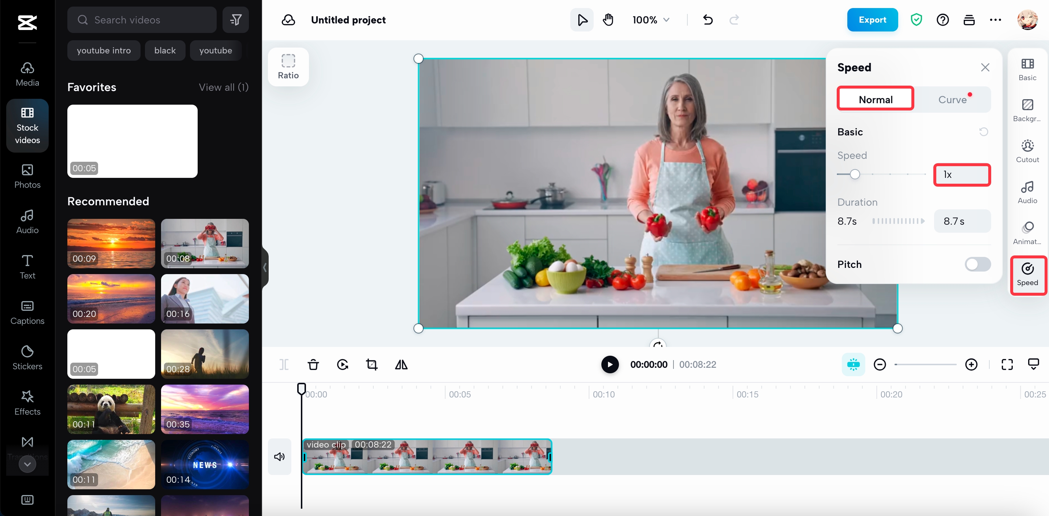Image resolution: width=1049 pixels, height=516 pixels.
Task: Click View all favorites link
Action: click(x=224, y=87)
